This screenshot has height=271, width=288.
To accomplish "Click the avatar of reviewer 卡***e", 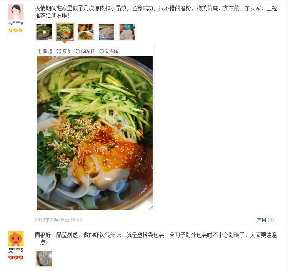I will click(16, 12).
